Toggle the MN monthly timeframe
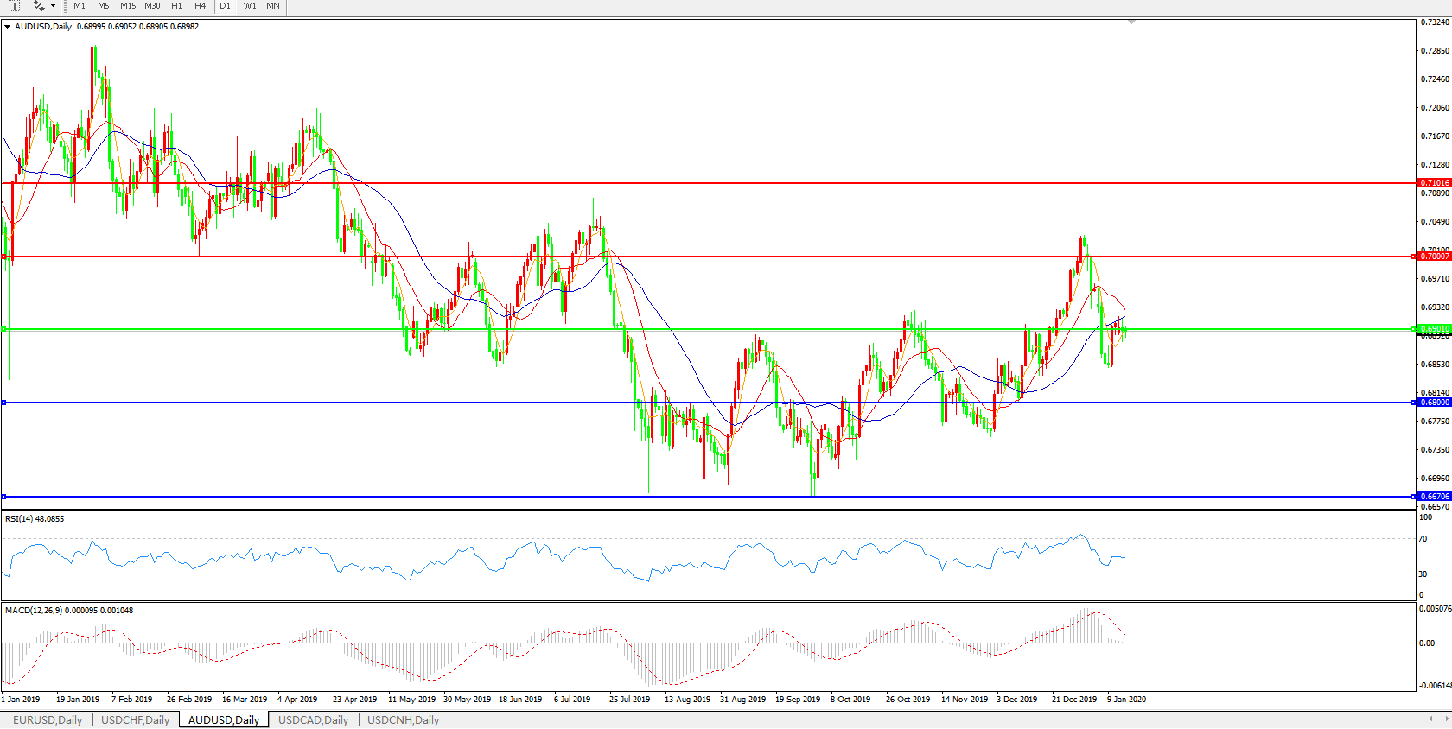This screenshot has height=729, width=1452. (273, 6)
